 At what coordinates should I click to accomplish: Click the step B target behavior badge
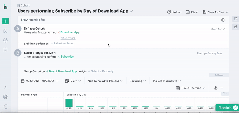click(18, 53)
